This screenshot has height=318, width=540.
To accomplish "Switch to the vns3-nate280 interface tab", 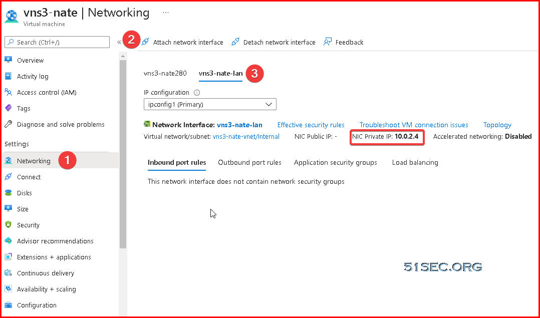I will click(x=165, y=73).
